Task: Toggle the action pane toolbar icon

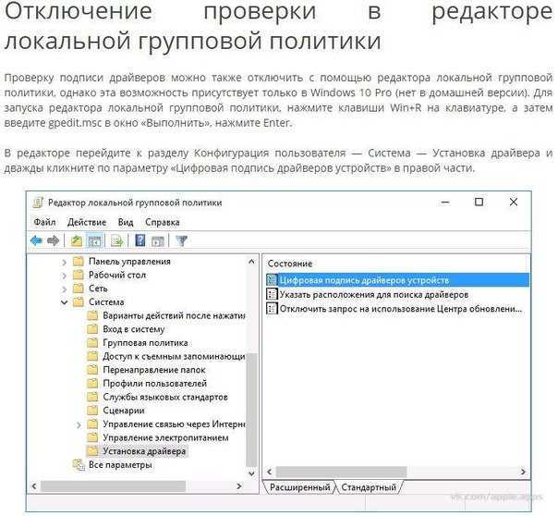Action: 158,241
